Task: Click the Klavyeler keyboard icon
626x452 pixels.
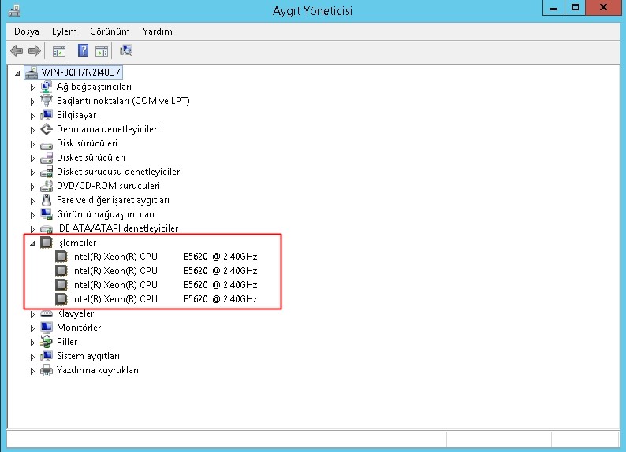Action: click(47, 313)
